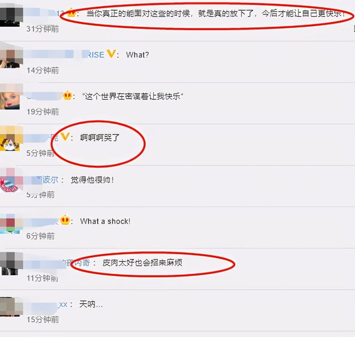Click the gold V badge before 啊啊啊哭了
355x337 pixels.
coord(65,137)
